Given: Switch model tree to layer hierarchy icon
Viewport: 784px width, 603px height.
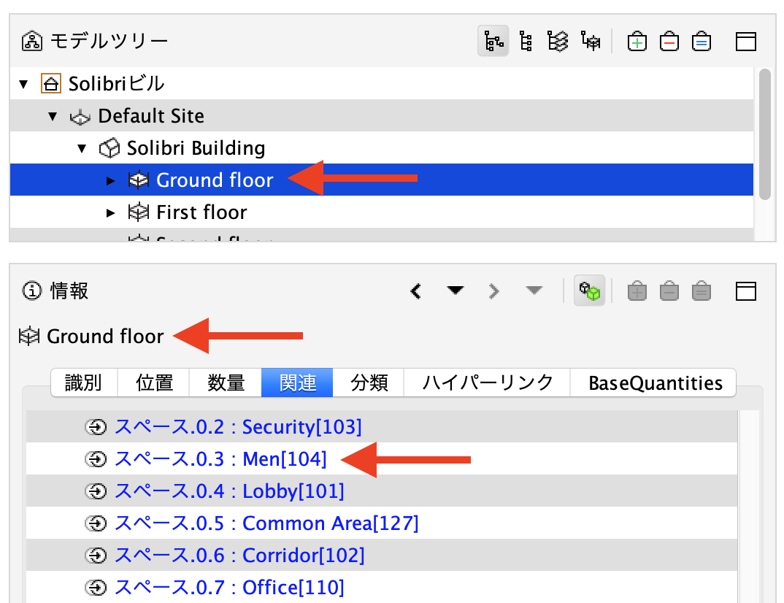Looking at the screenshot, I should [558, 41].
